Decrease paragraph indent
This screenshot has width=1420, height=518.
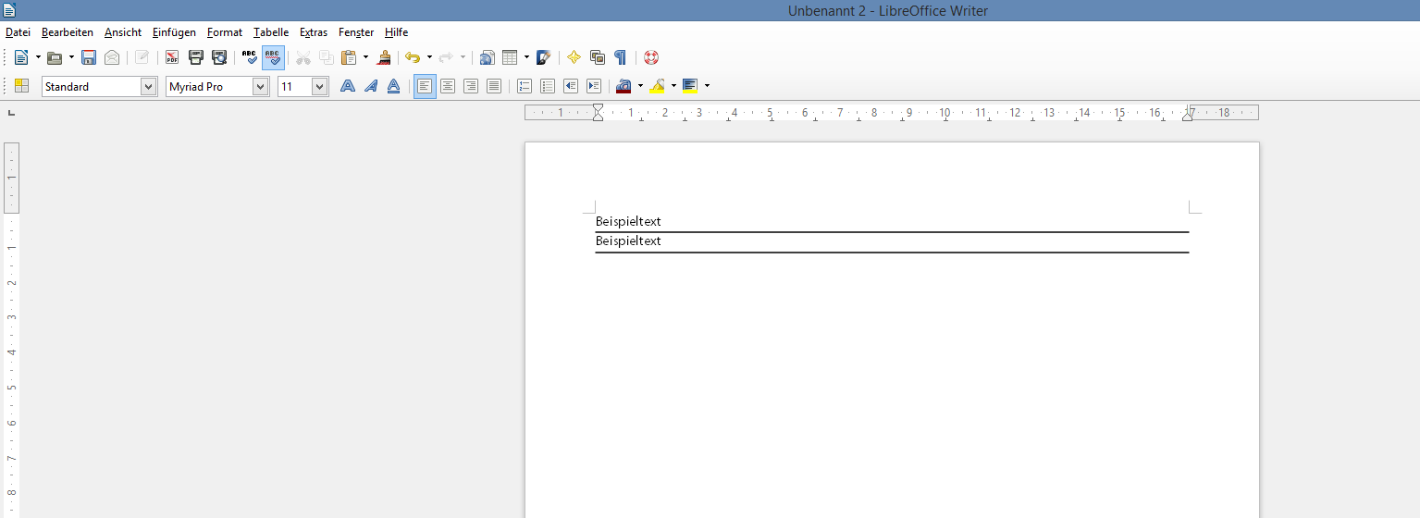click(x=571, y=86)
